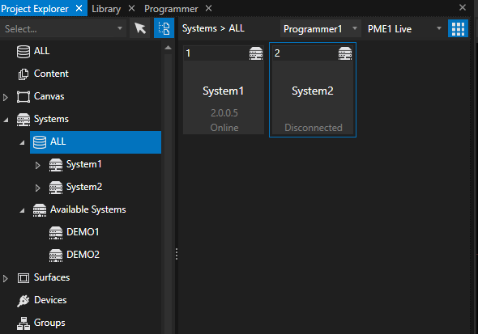
Task: Click ALL in the breadcrumb path
Action: (237, 28)
